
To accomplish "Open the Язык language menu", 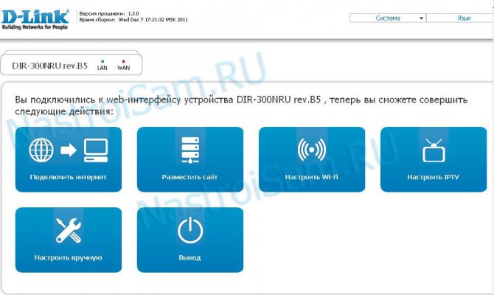I will pyautogui.click(x=460, y=18).
